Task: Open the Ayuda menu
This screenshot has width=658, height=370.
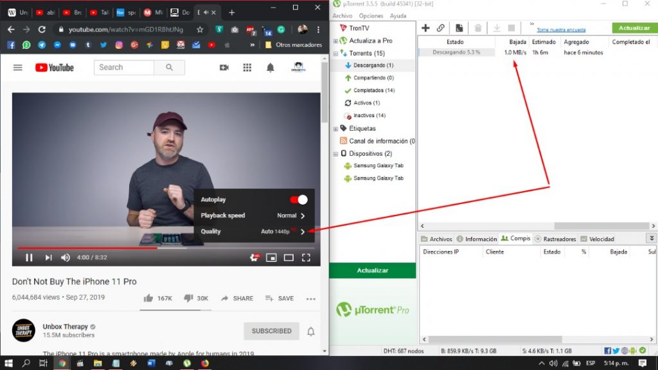Action: coord(398,15)
